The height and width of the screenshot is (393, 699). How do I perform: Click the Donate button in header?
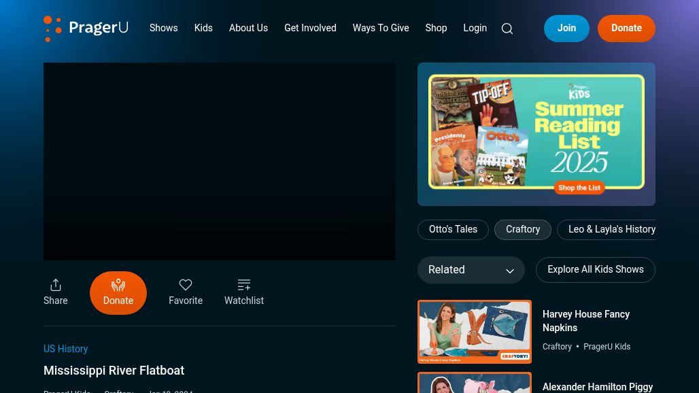tap(626, 29)
